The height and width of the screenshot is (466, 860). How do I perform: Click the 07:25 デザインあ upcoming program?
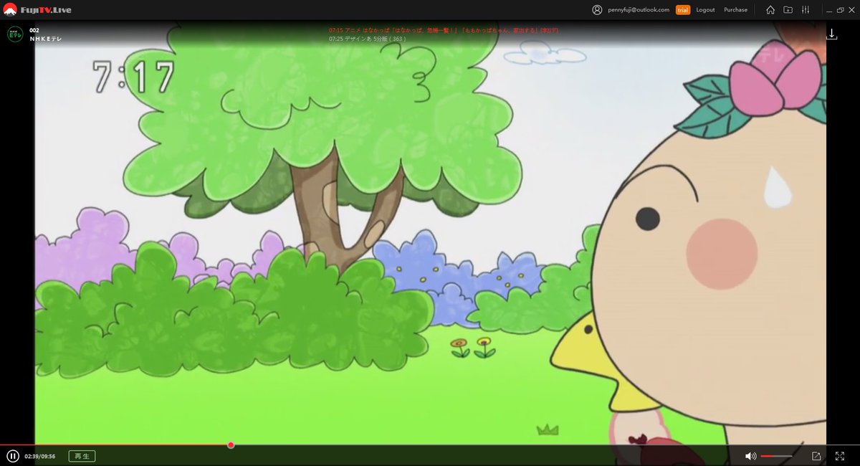368,38
